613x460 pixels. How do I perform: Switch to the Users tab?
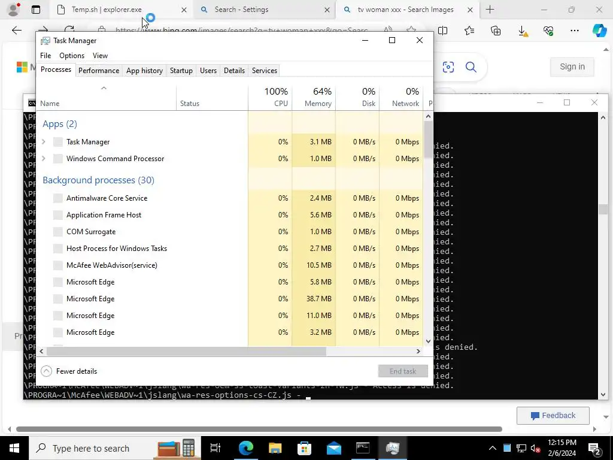coord(208,71)
